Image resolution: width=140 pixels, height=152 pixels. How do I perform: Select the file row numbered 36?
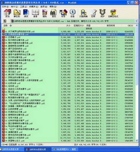tap(68, 132)
